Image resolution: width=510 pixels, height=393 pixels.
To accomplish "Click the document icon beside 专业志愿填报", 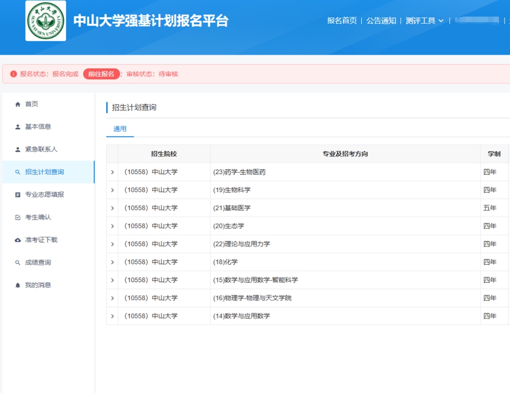I will pyautogui.click(x=18, y=195).
